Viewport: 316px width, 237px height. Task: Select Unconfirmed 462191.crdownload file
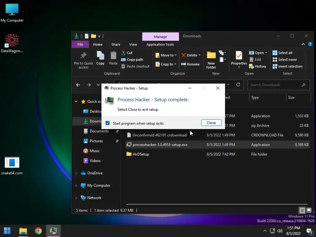pyautogui.click(x=217, y=135)
